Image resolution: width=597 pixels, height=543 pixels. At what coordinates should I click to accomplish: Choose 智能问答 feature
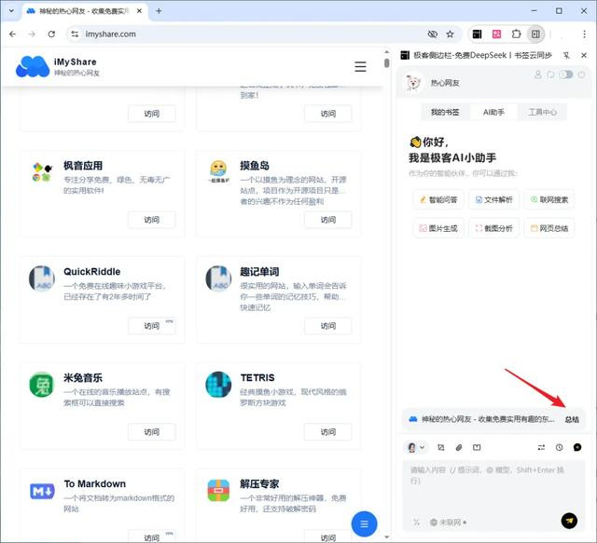point(438,199)
